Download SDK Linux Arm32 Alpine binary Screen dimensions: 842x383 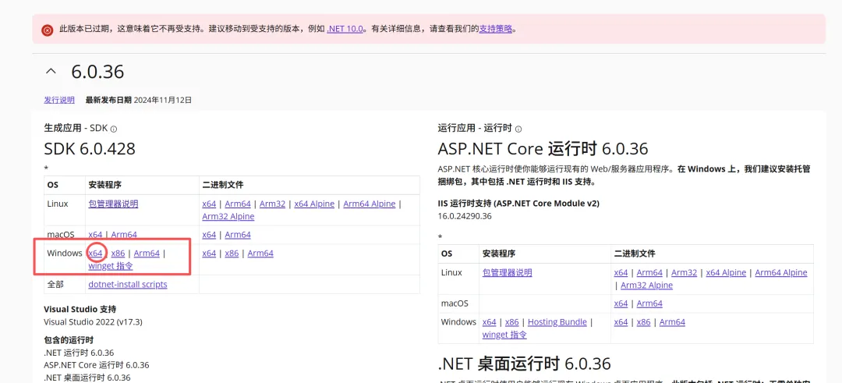pyautogui.click(x=228, y=217)
